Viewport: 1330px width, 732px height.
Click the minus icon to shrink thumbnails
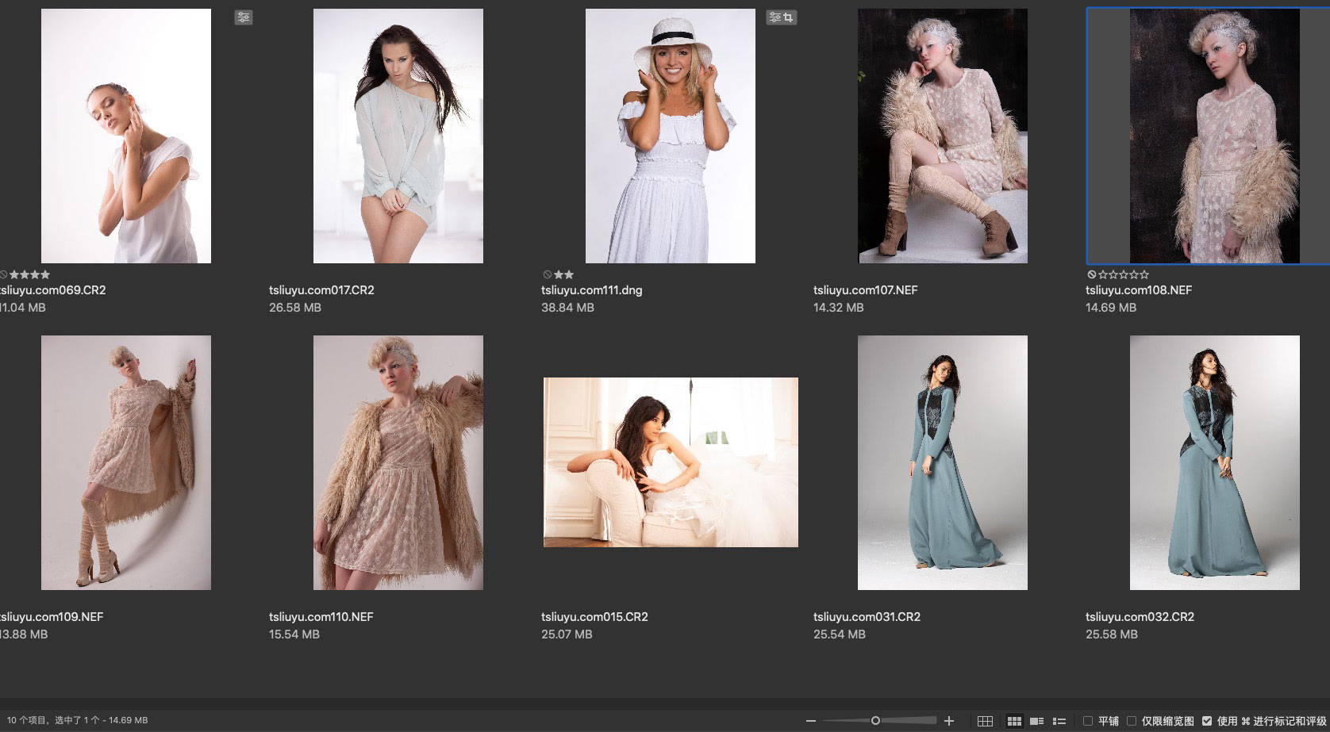coord(810,721)
